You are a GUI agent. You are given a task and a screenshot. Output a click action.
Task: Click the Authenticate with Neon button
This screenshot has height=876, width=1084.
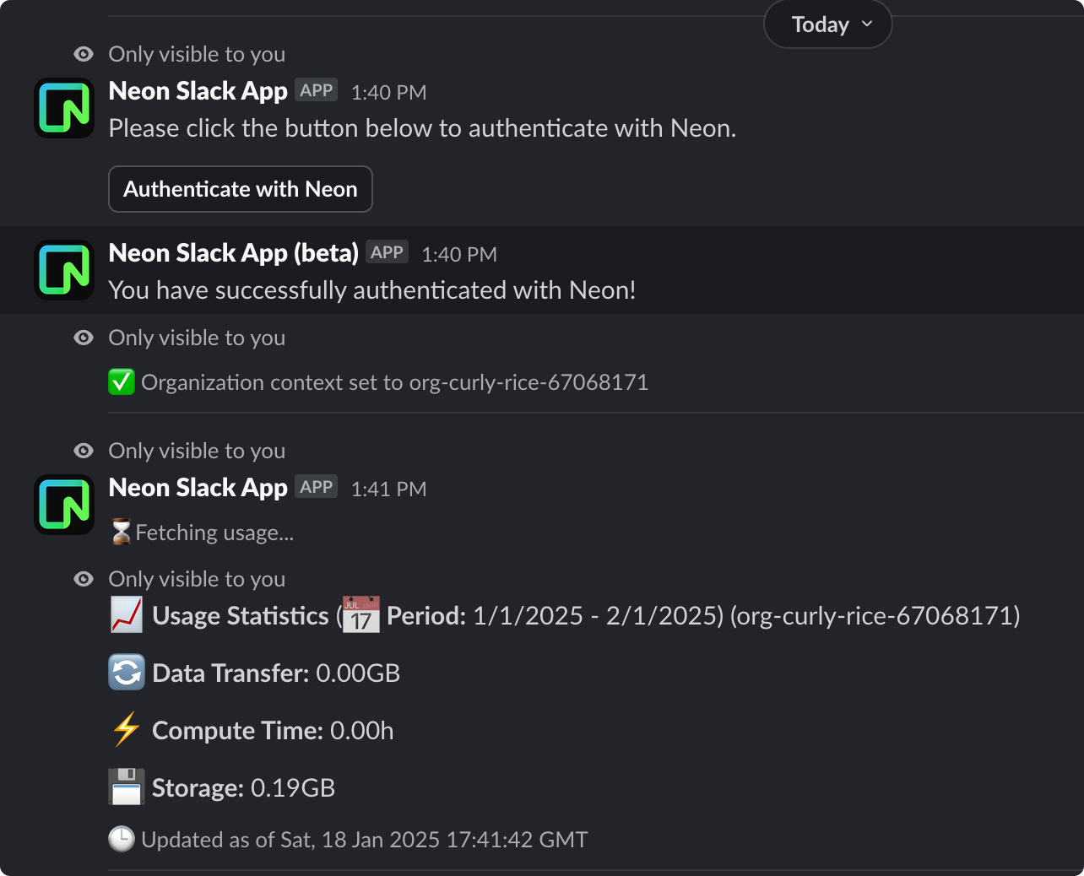[x=241, y=189]
